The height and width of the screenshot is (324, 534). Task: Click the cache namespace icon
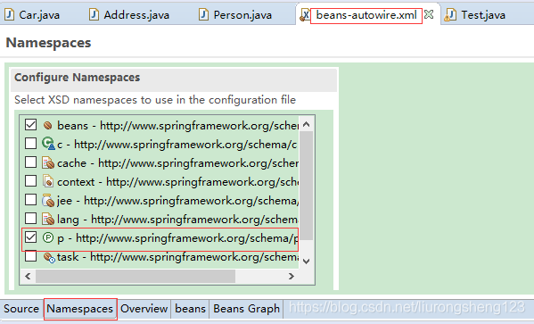(x=48, y=162)
